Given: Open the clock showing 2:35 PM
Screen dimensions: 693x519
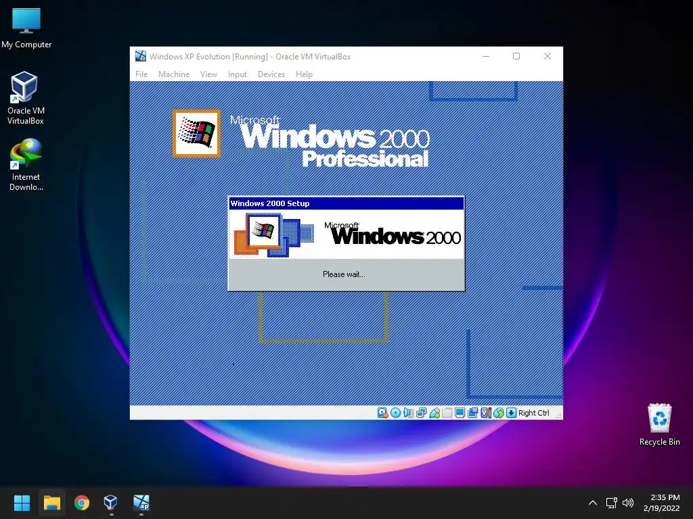Looking at the screenshot, I should (x=662, y=503).
